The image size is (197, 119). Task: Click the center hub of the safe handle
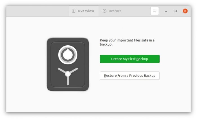[68, 74]
